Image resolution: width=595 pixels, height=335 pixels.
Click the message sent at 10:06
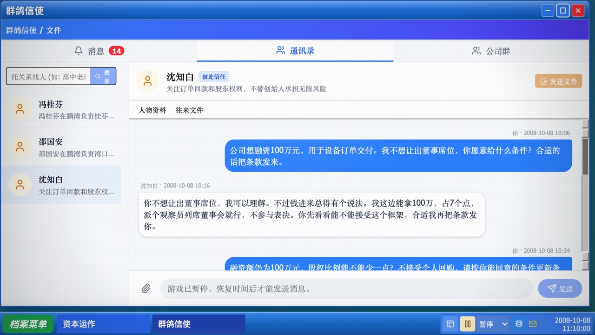[398, 156]
